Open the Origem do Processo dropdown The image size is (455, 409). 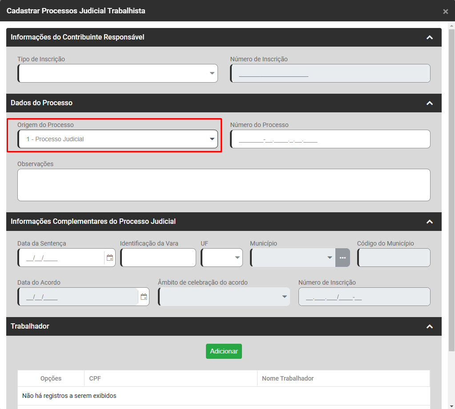(x=118, y=139)
